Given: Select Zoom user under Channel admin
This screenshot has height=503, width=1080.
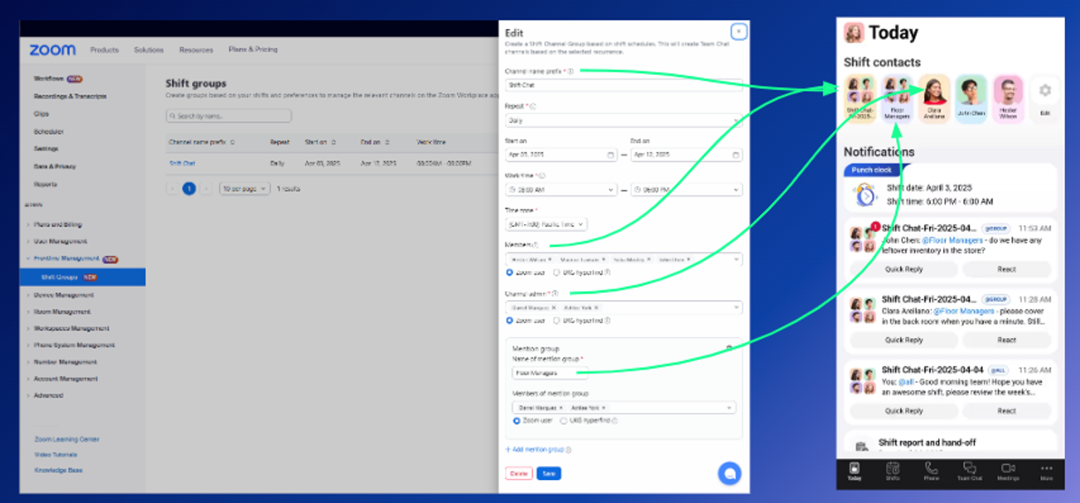Looking at the screenshot, I should 510,320.
